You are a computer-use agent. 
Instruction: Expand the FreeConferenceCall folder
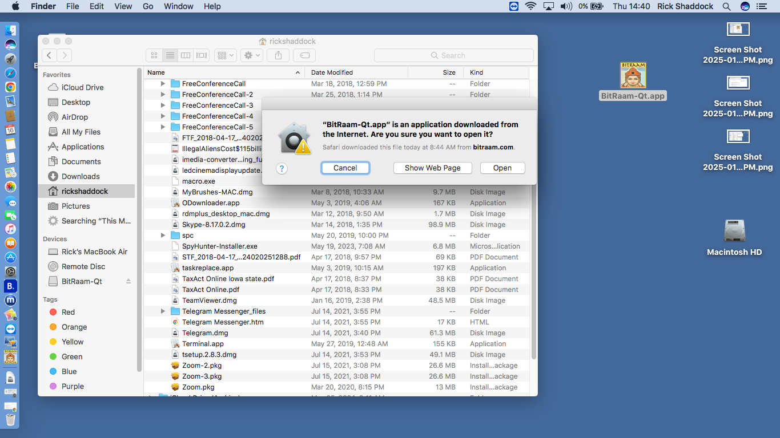point(163,84)
